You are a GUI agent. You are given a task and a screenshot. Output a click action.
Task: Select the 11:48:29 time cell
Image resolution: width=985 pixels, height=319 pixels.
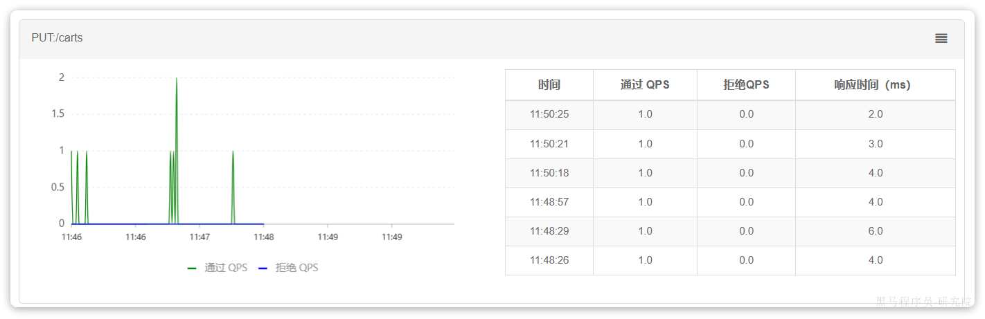[549, 231]
